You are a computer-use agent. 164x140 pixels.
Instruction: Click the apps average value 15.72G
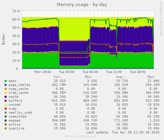pos(122,81)
